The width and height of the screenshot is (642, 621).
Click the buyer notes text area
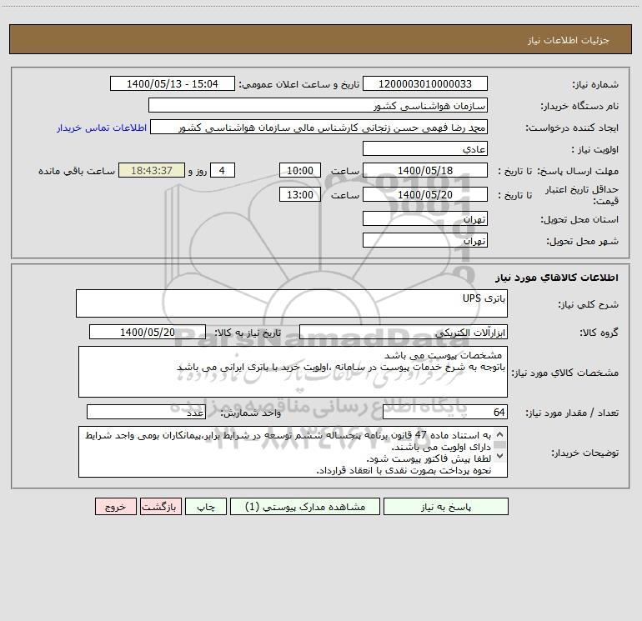click(x=293, y=452)
